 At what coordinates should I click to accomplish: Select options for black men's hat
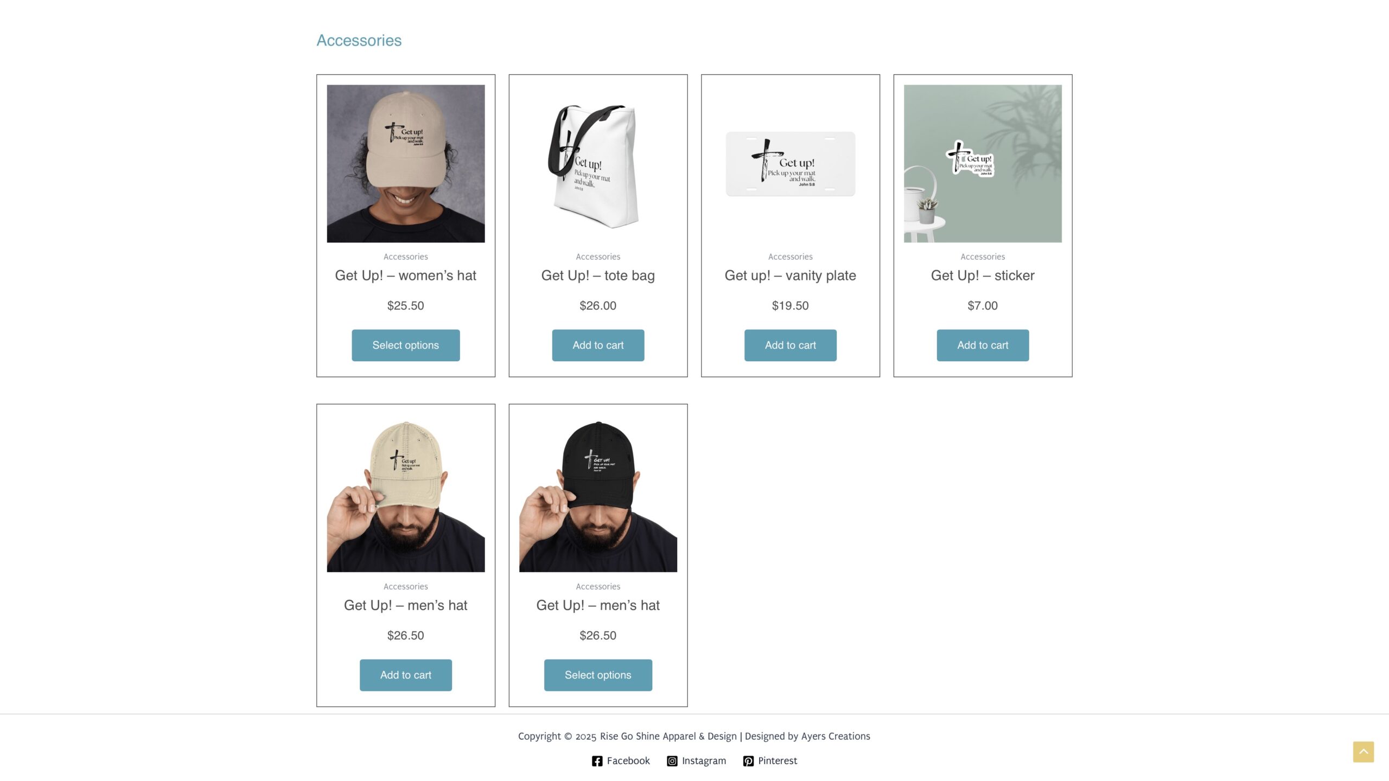598,675
